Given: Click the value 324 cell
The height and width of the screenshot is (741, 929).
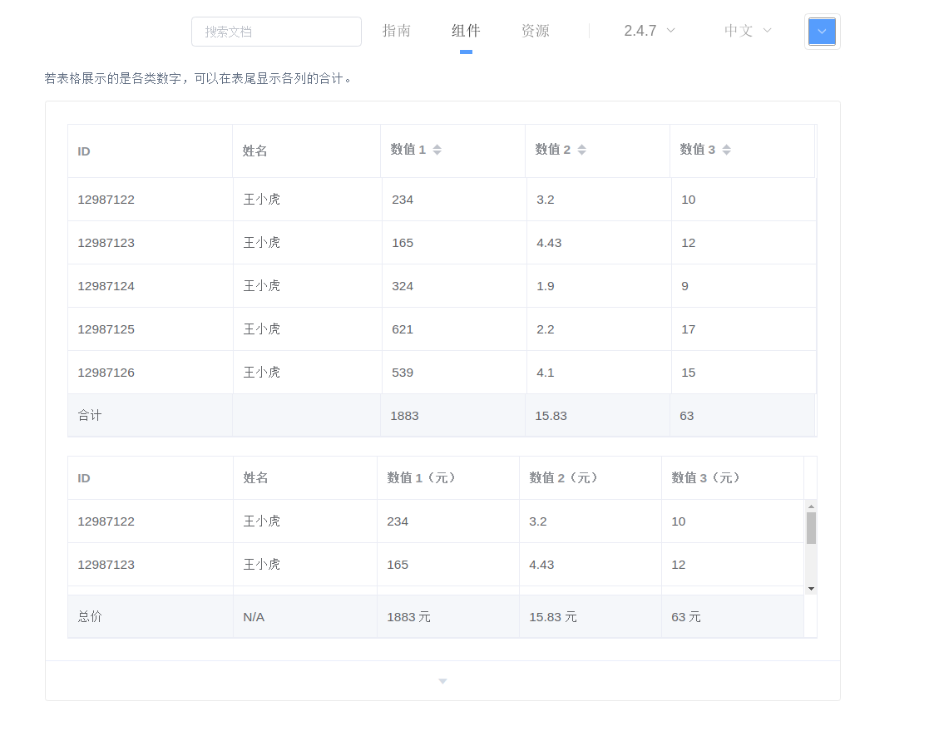Looking at the screenshot, I should tap(454, 286).
